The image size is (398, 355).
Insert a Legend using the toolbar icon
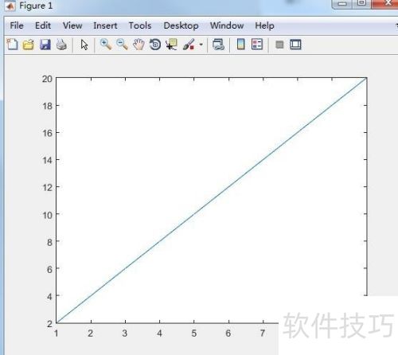(257, 45)
